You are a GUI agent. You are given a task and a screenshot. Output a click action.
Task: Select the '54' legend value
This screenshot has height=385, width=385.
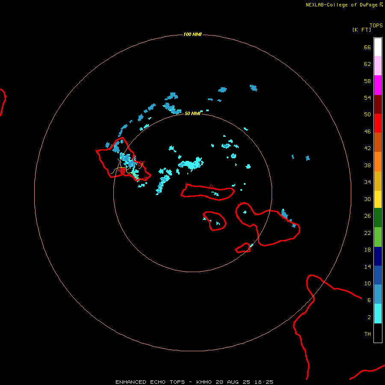click(x=367, y=98)
